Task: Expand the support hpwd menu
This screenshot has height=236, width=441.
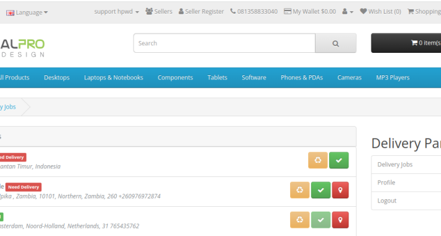Action: (116, 12)
